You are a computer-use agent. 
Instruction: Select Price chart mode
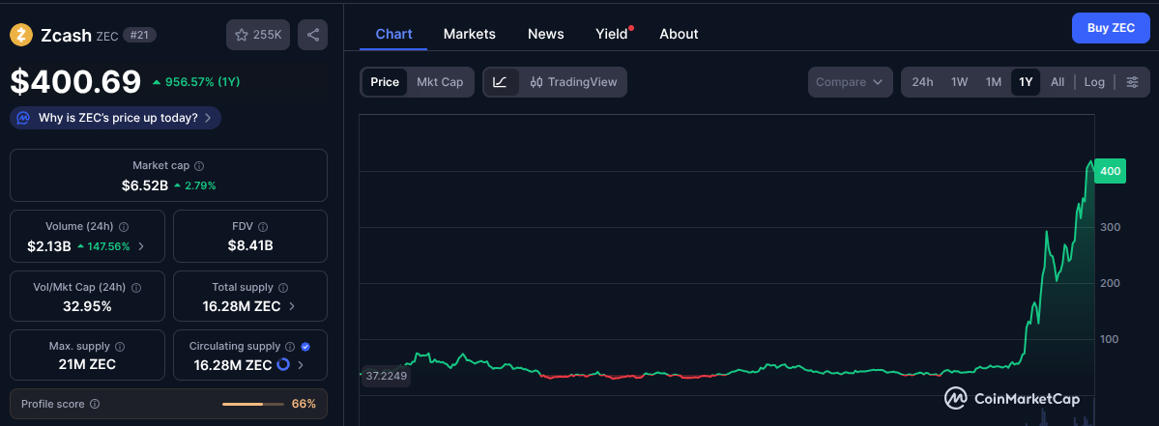pyautogui.click(x=385, y=82)
